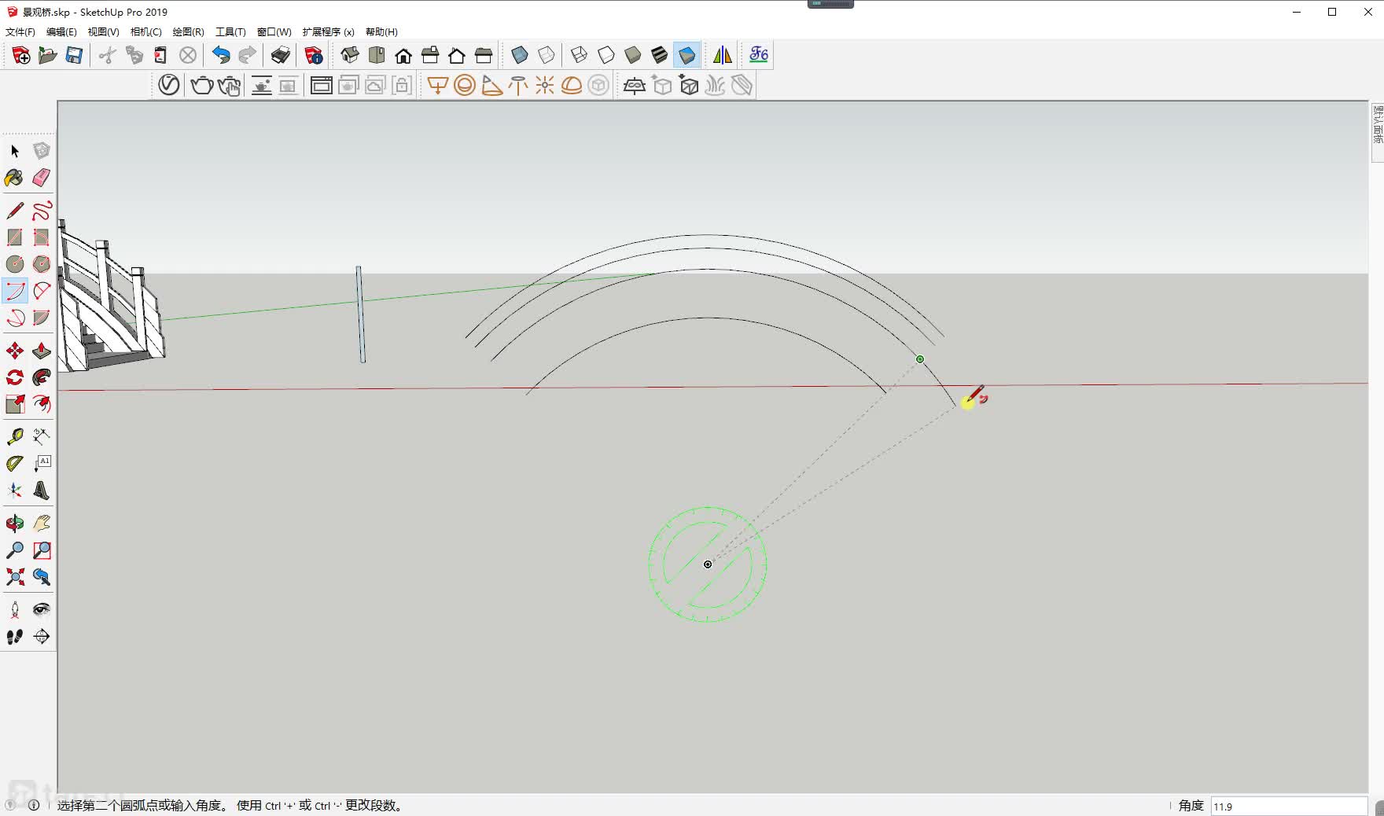Open the 帮助(H) menu

pos(381,32)
